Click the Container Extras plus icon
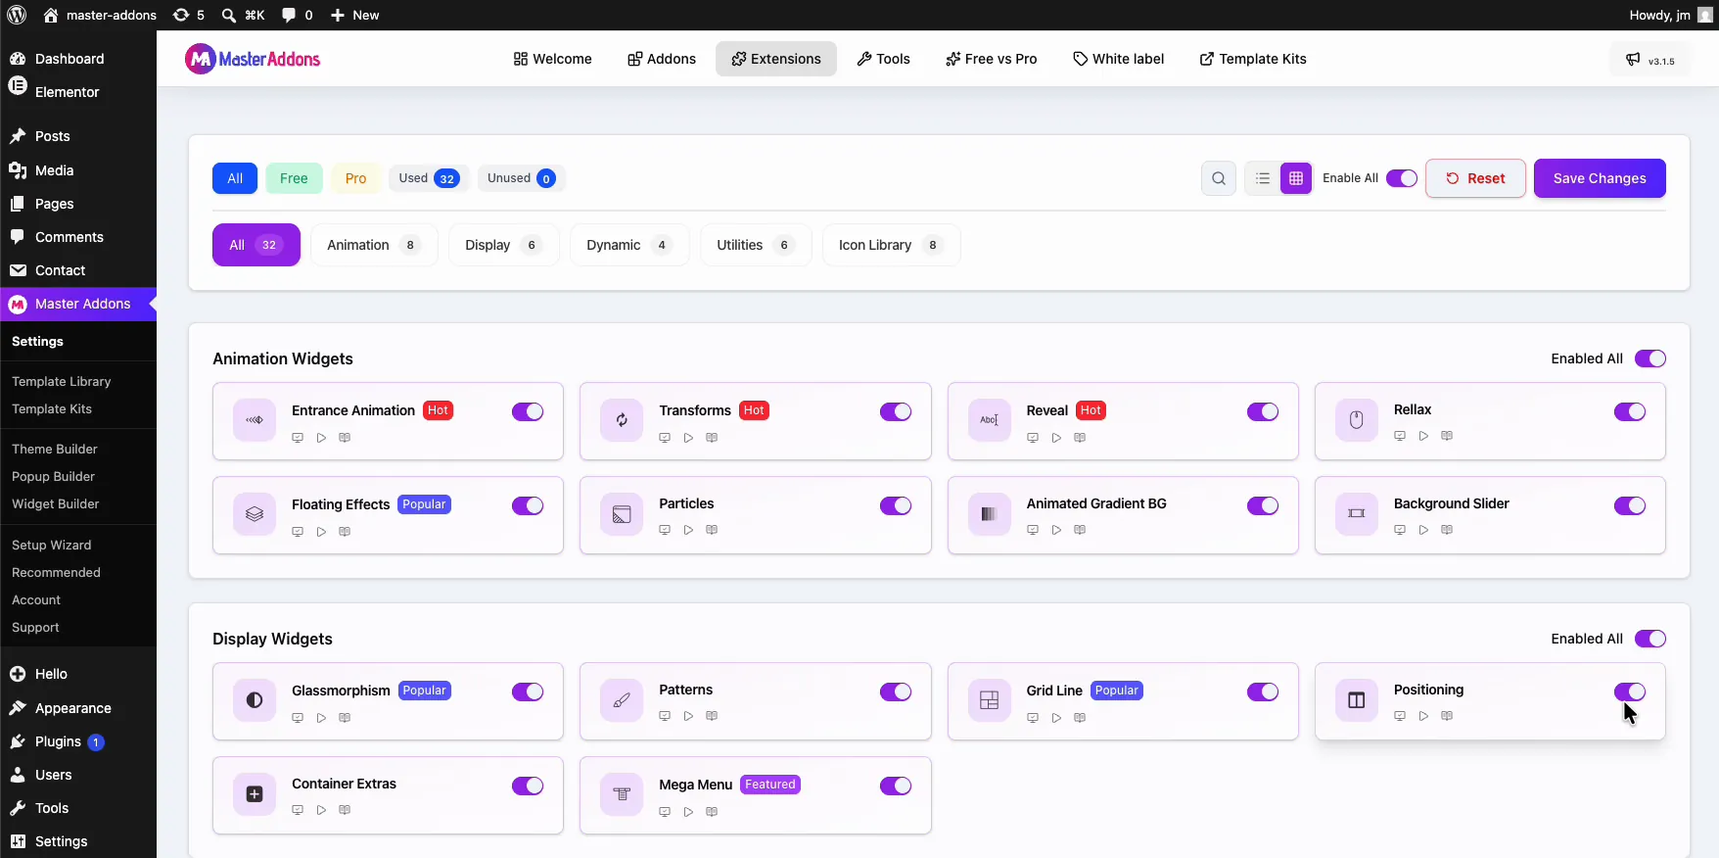The height and width of the screenshot is (858, 1719). point(255,794)
